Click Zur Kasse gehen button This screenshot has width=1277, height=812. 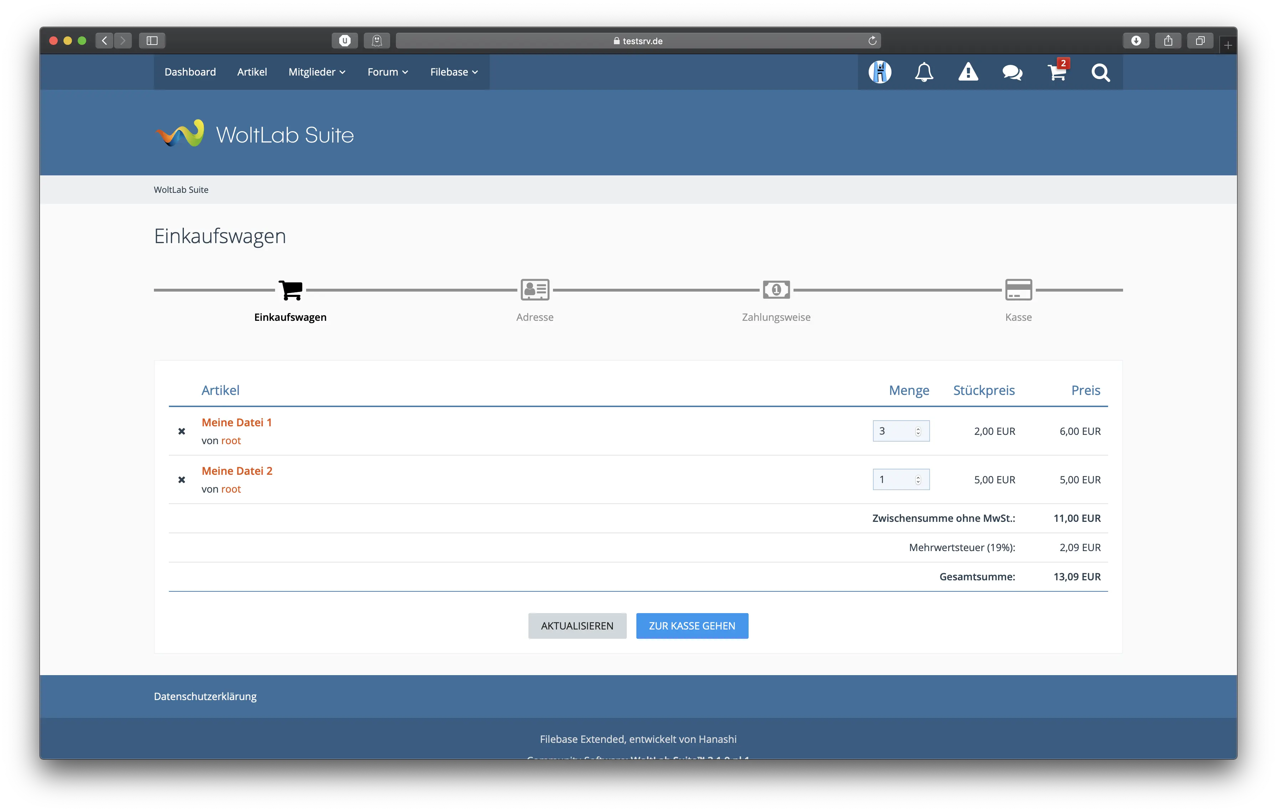[692, 626]
